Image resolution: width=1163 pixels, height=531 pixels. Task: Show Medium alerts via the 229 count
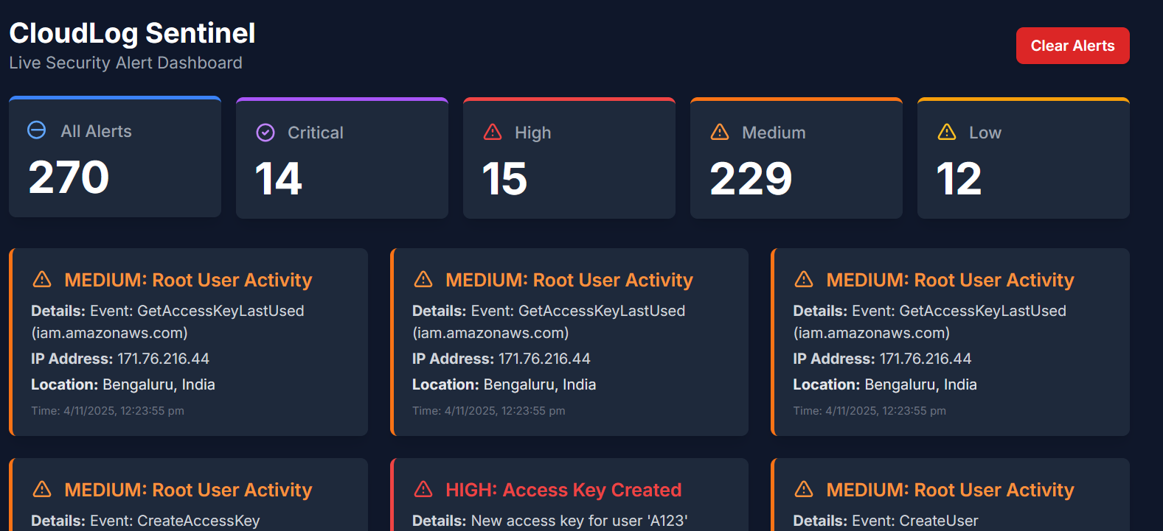coord(751,179)
